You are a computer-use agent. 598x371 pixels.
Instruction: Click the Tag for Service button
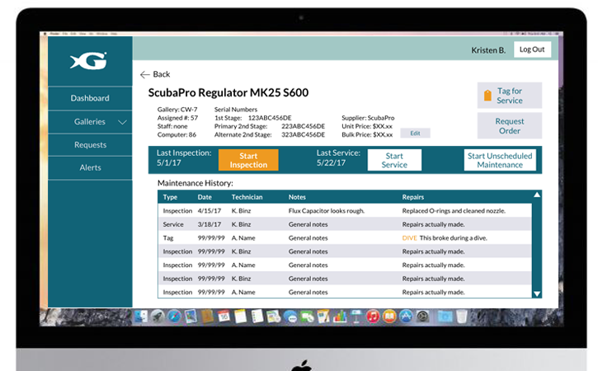pyautogui.click(x=510, y=96)
